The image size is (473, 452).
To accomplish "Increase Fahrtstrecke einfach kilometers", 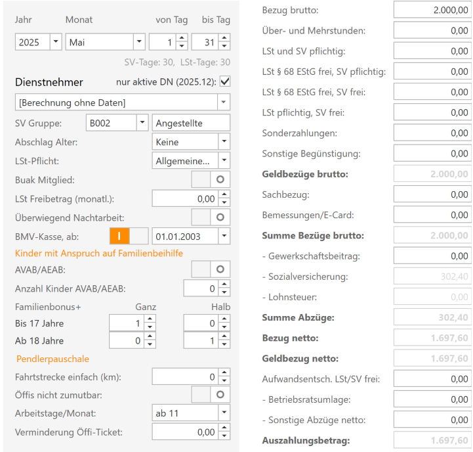I will pyautogui.click(x=224, y=373).
